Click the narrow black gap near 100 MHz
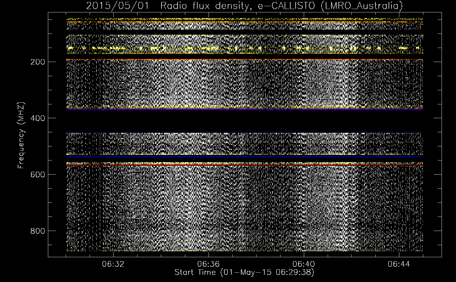 pos(245,32)
